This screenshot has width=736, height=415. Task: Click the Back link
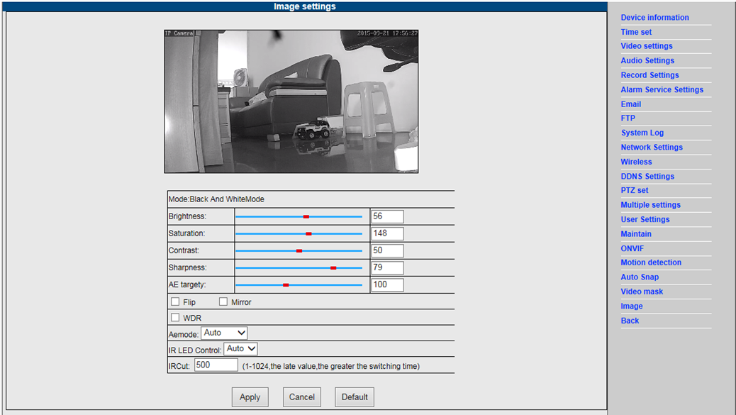[x=630, y=321]
